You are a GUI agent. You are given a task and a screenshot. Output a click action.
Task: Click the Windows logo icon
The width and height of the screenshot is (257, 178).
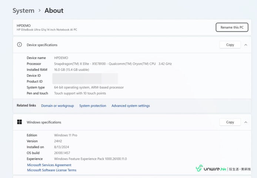(x=20, y=122)
